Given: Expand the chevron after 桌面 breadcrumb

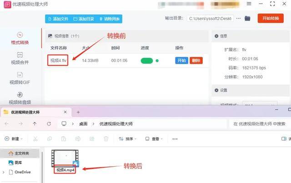Looking at the screenshot, I should click(93, 124).
